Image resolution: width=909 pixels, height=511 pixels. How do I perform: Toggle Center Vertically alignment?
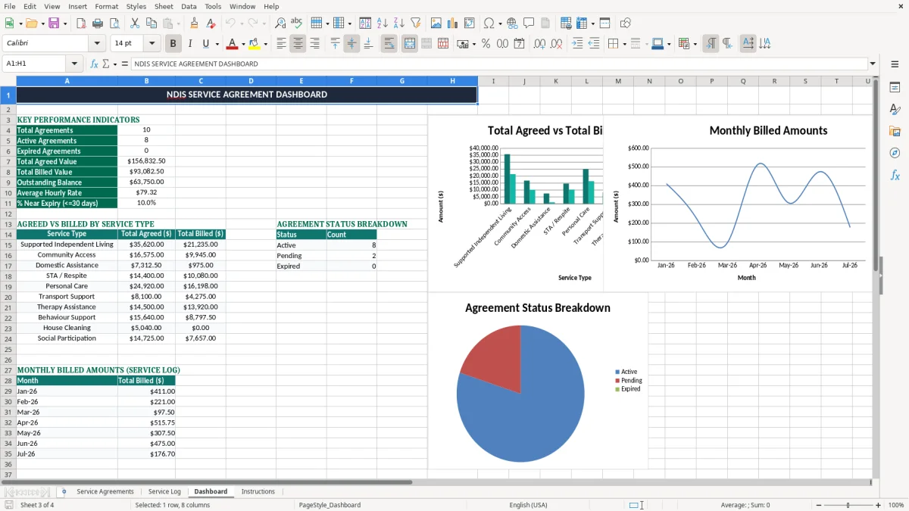[x=351, y=44]
